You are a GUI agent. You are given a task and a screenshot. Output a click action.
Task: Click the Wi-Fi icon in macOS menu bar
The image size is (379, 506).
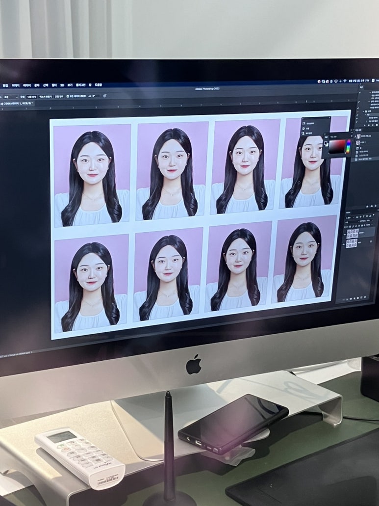pos(345,80)
